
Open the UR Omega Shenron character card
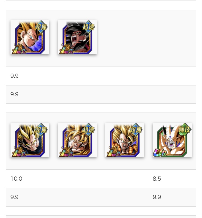coord(172,140)
